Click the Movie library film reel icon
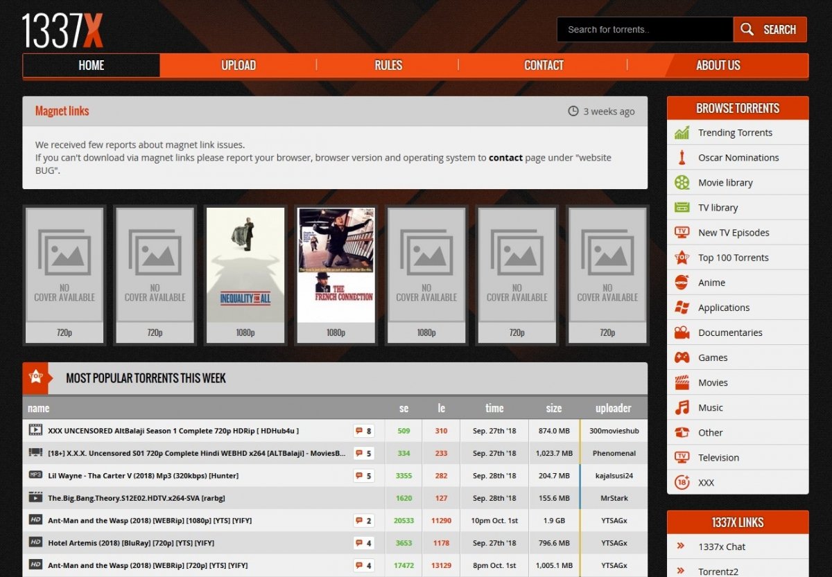 (x=682, y=182)
